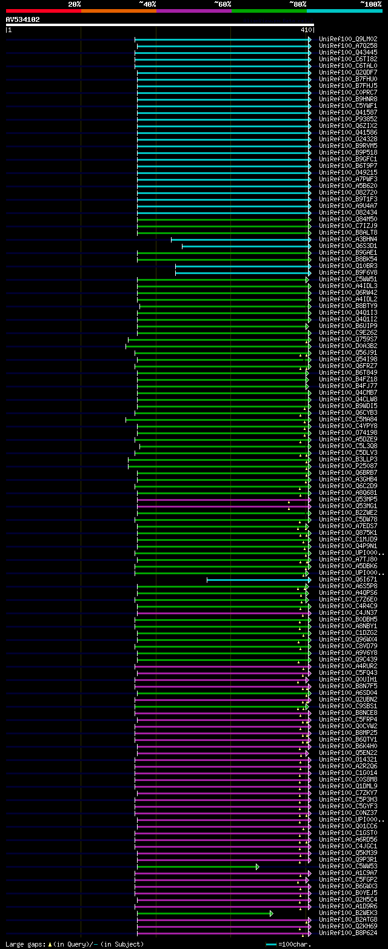Viewport: 388px width, 949px height.
Task: Select the query name AV534102
Action: click(x=22, y=19)
